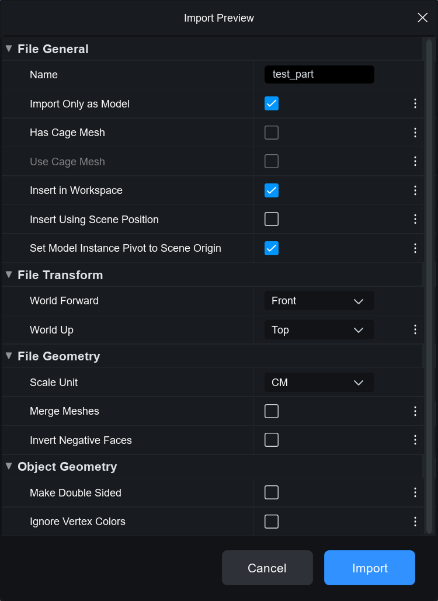Screen dimensions: 438x601
Task: Uncheck Import Only as Model checkbox
Action: 272,104
